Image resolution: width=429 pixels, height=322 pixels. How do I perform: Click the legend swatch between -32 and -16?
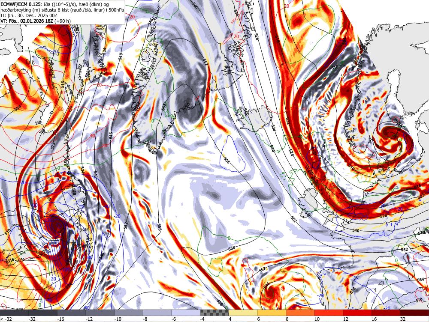point(43,313)
